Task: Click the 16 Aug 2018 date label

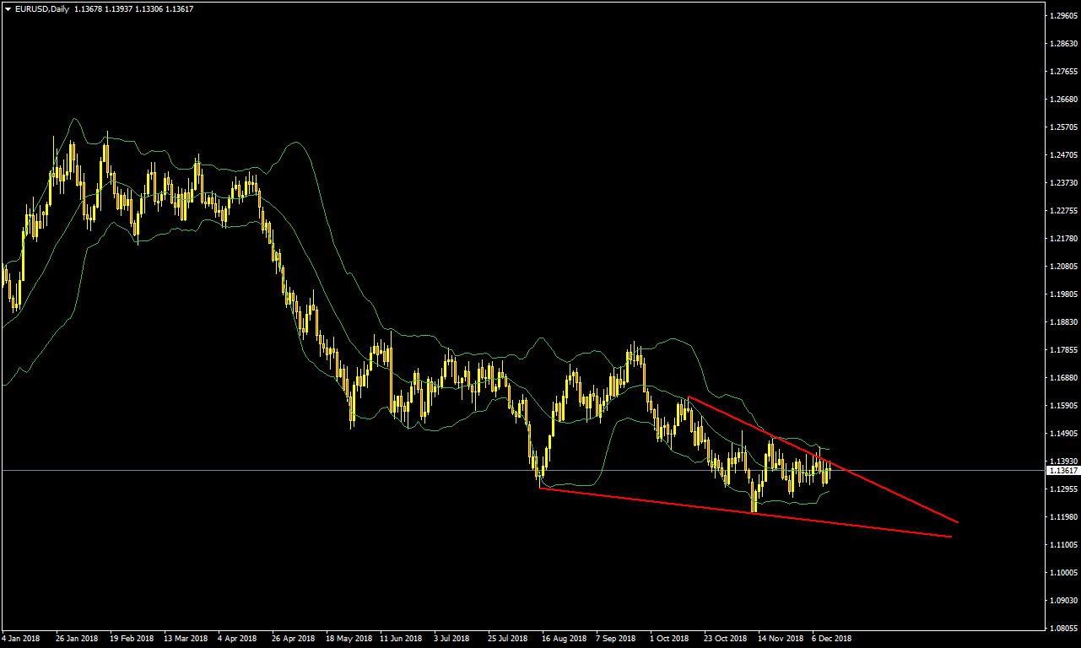Action: coord(564,639)
